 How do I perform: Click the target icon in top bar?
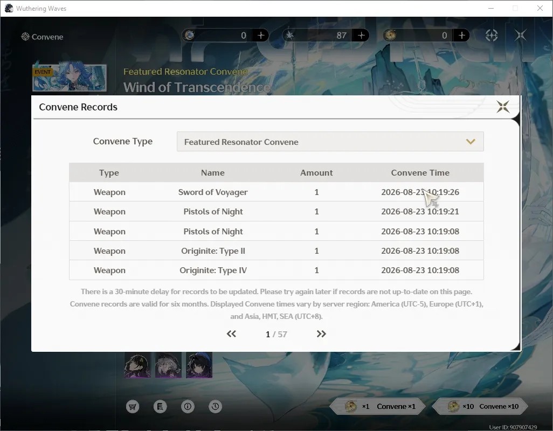pos(491,35)
